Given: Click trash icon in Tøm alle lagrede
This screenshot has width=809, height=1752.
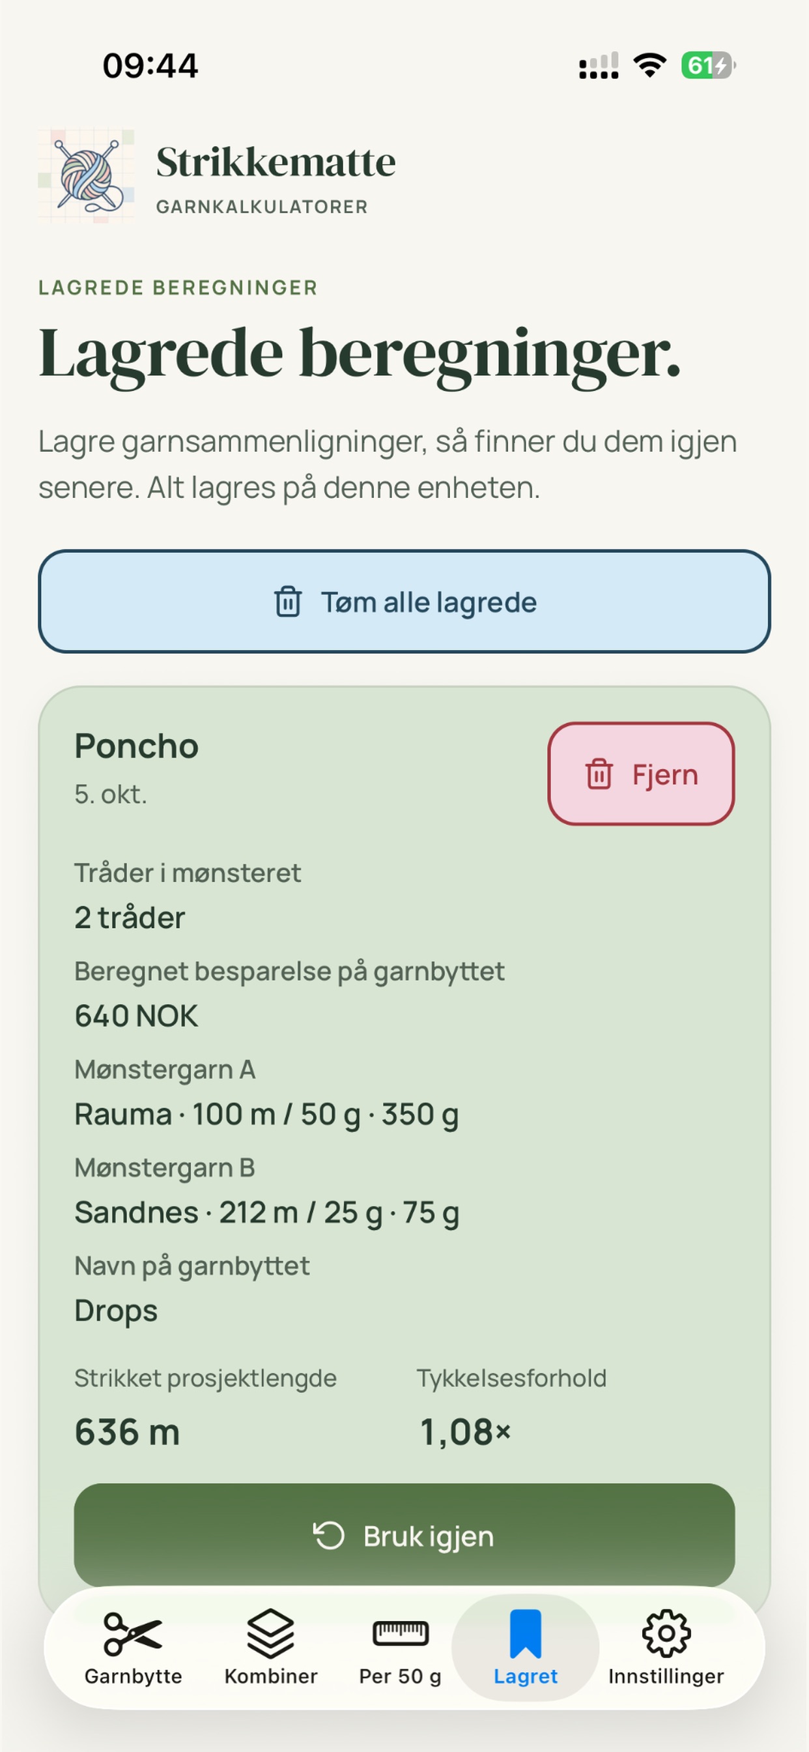Looking at the screenshot, I should coord(287,602).
